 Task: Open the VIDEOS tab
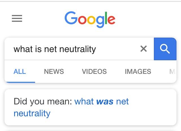click(x=94, y=72)
